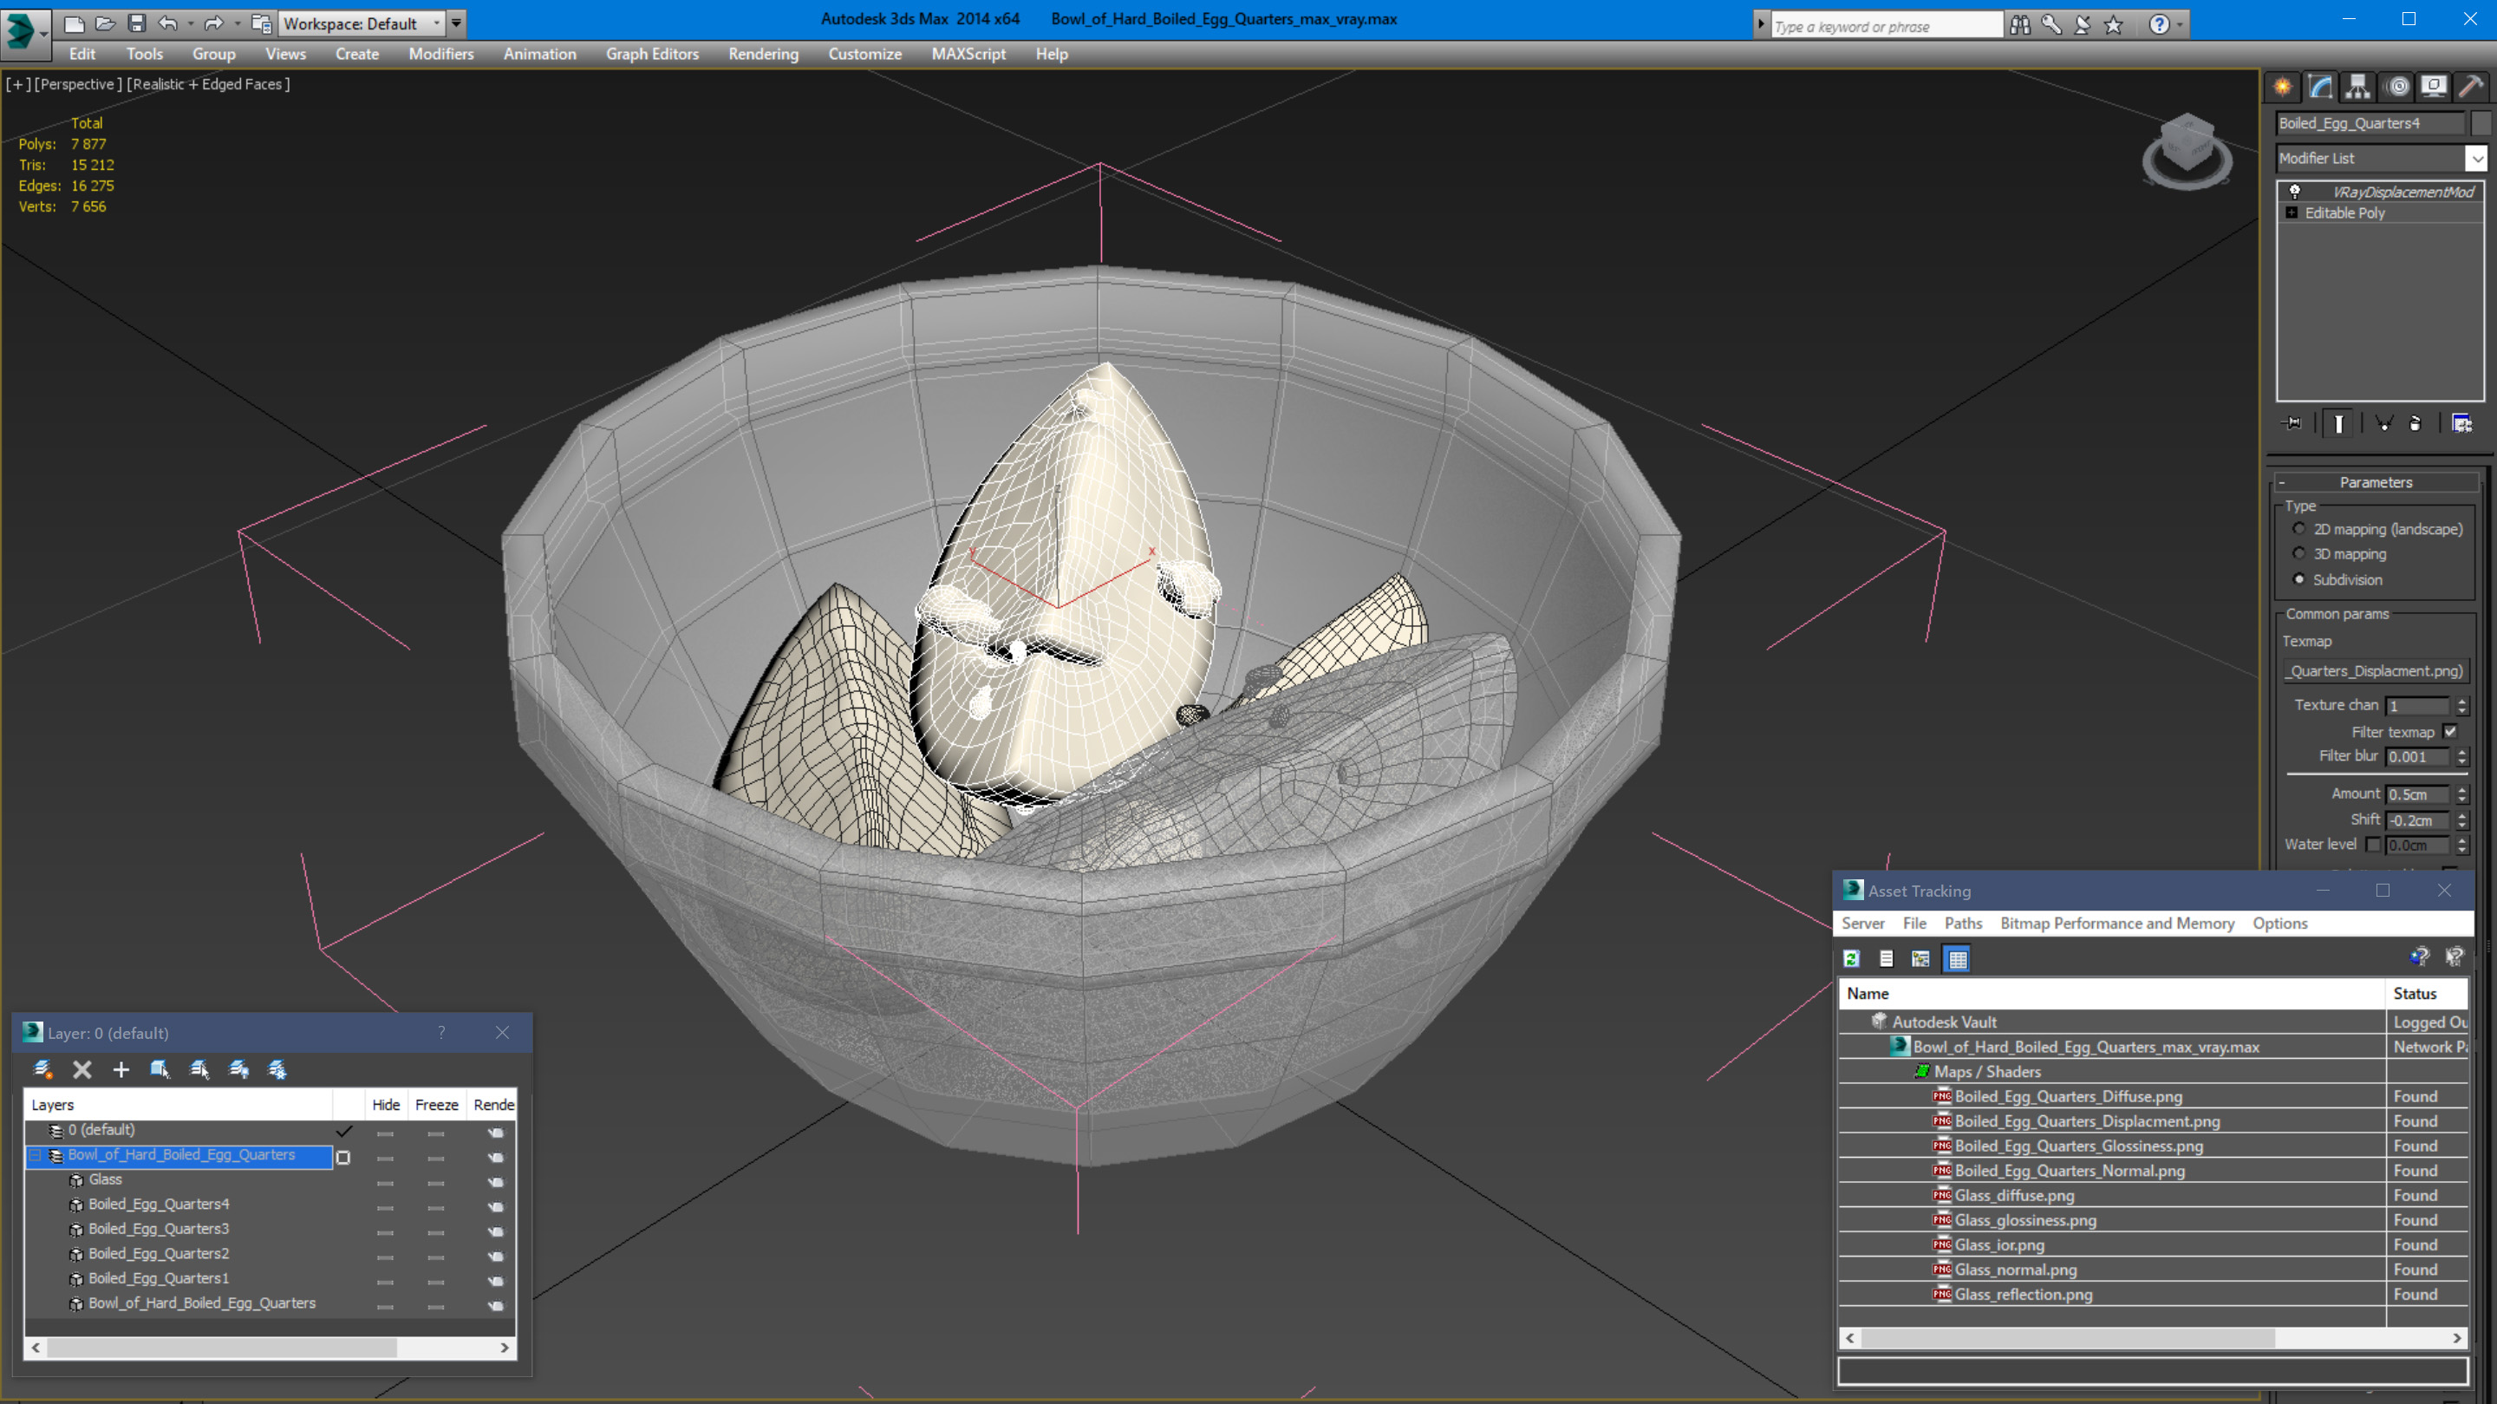Click the Redo arrow icon
Image resolution: width=2497 pixels, height=1404 pixels.
[x=213, y=23]
